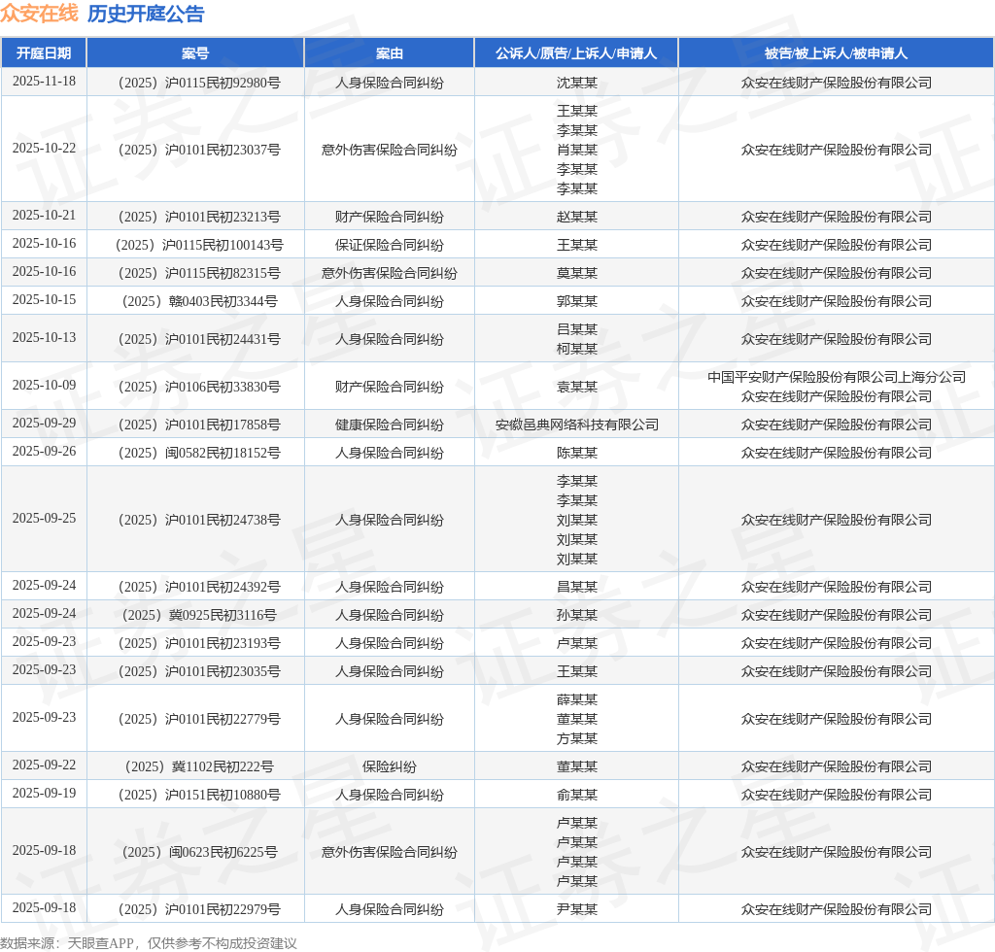Click case number 沪0106民初33830号
The height and width of the screenshot is (952, 995).
[199, 387]
